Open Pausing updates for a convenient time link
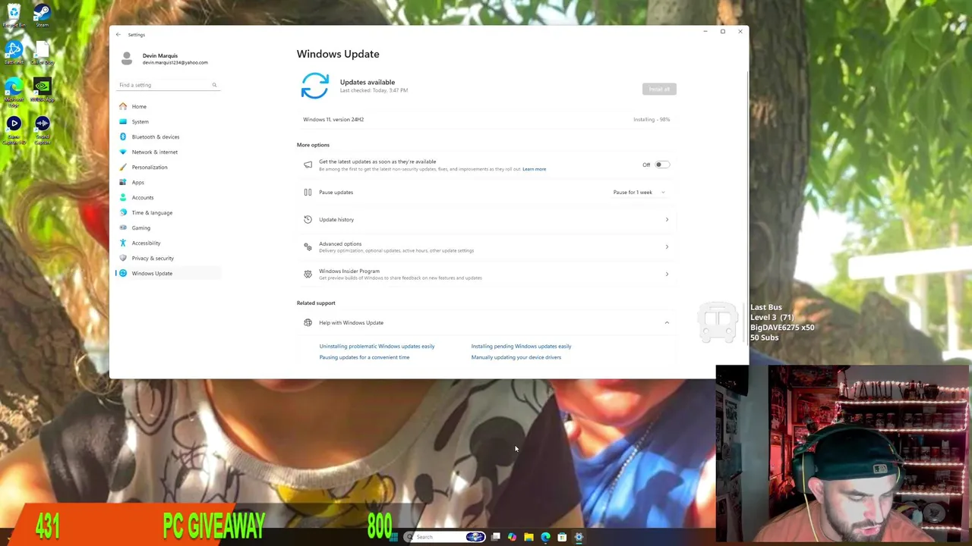Image resolution: width=972 pixels, height=546 pixels. pos(364,357)
